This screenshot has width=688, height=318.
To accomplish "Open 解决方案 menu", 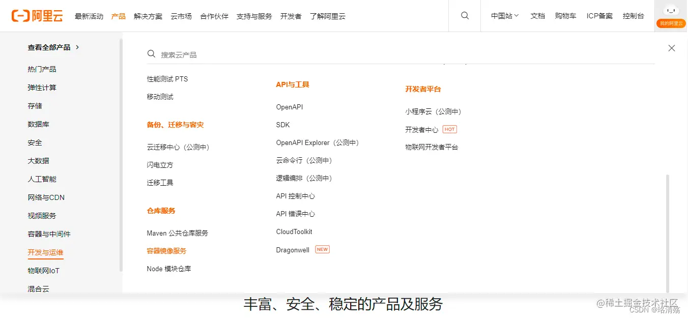I will click(148, 16).
